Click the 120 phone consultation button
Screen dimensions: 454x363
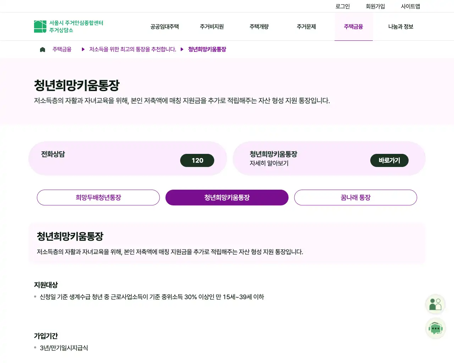coord(197,160)
